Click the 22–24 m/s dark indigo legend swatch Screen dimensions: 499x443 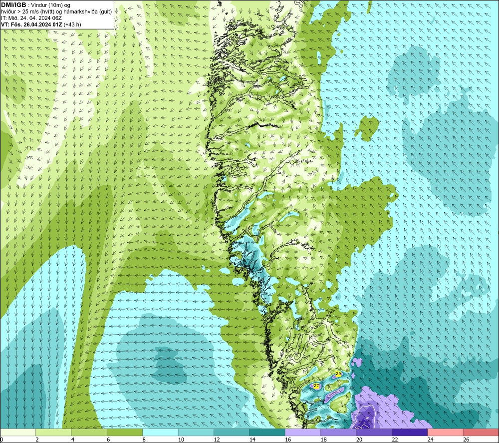click(410, 433)
